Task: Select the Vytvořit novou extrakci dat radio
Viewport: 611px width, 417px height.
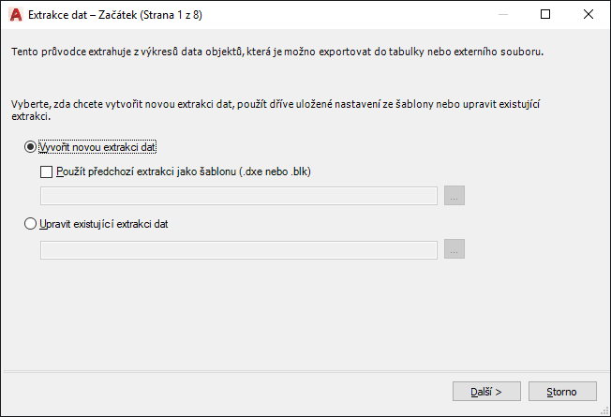Action: (31, 147)
